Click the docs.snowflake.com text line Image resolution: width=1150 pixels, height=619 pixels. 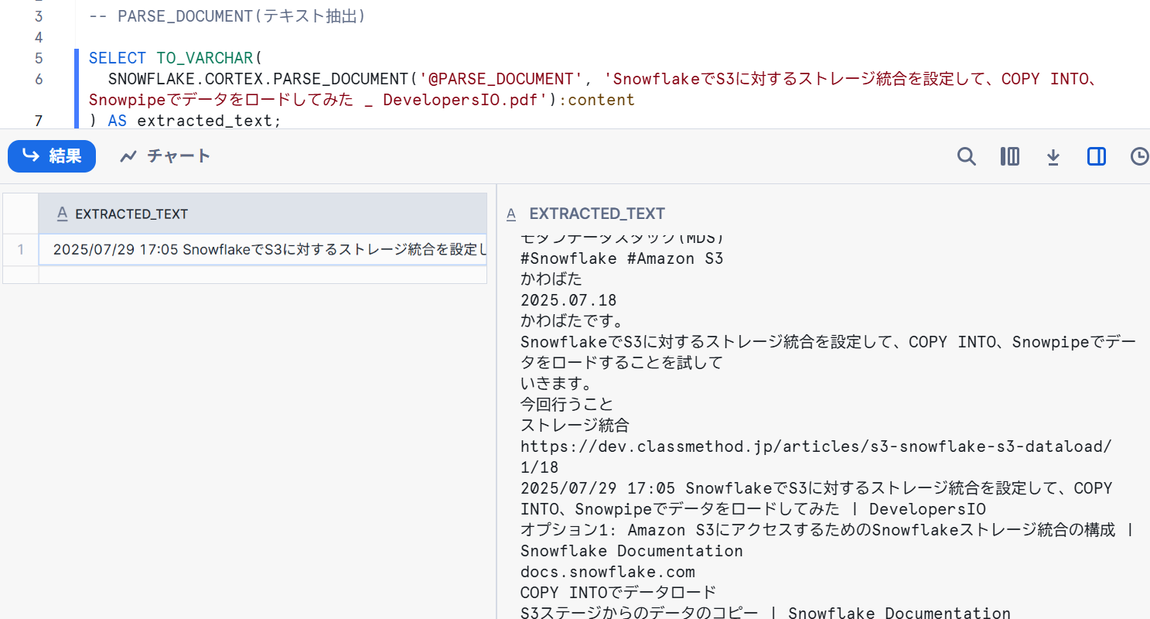tap(608, 572)
